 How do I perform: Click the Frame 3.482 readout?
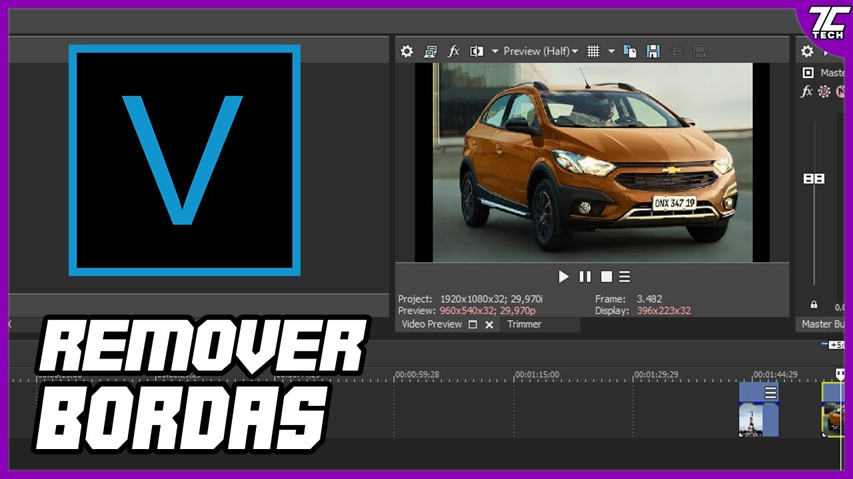point(628,299)
